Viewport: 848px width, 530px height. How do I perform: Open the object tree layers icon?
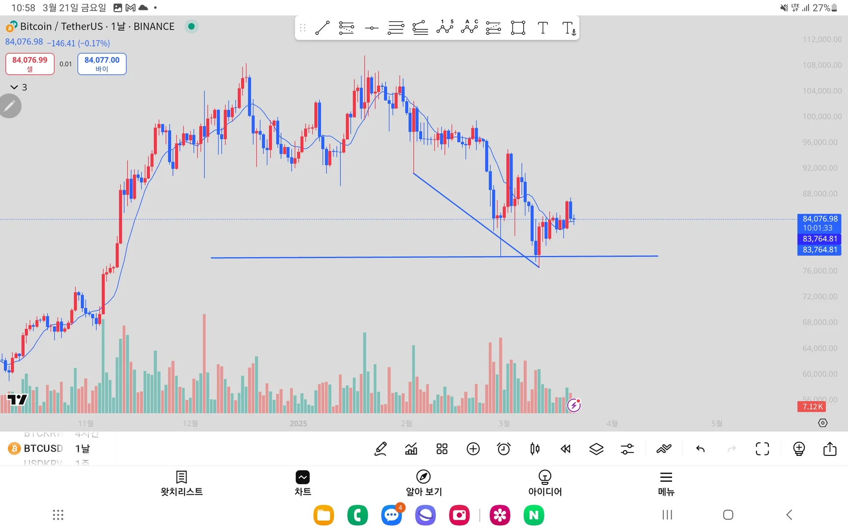point(596,449)
